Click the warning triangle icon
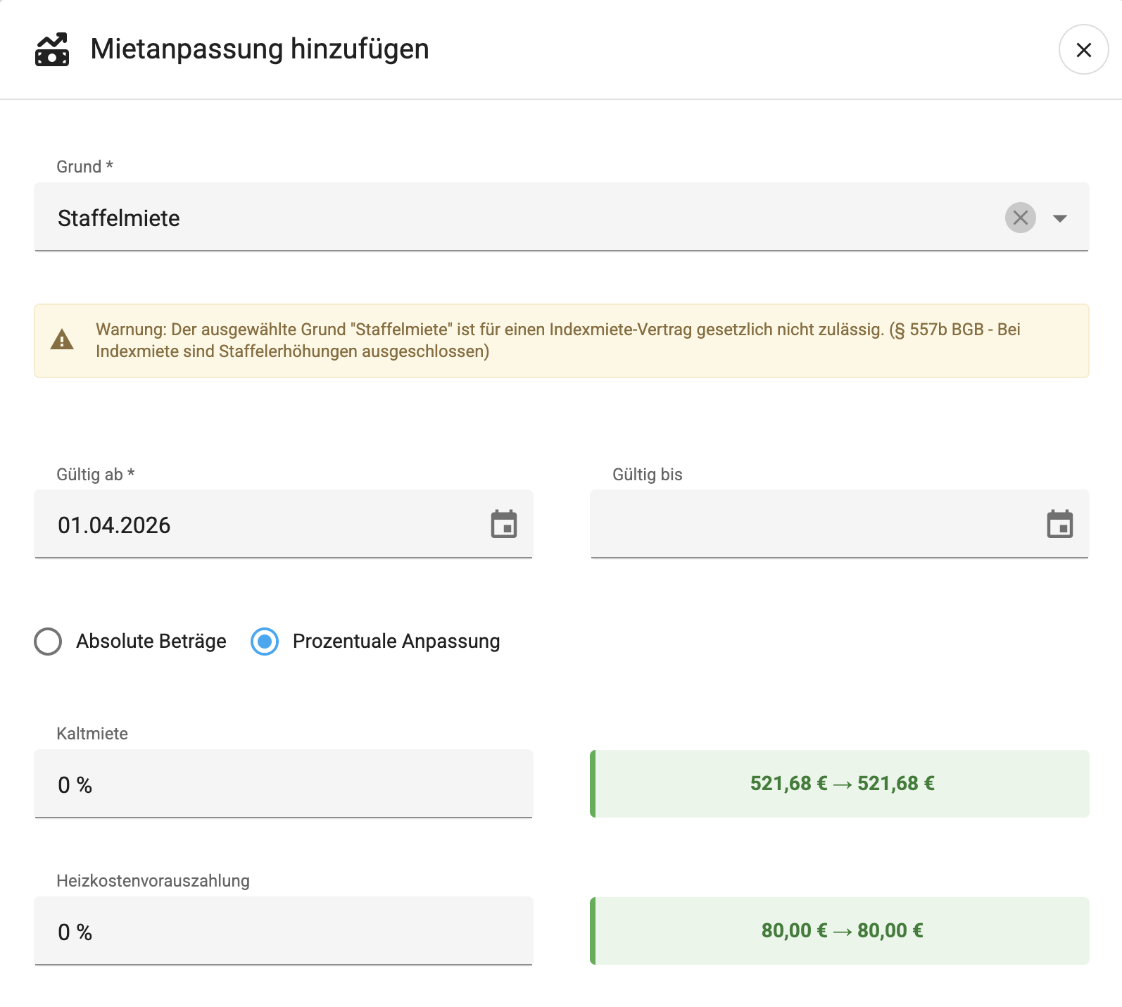 tap(62, 339)
